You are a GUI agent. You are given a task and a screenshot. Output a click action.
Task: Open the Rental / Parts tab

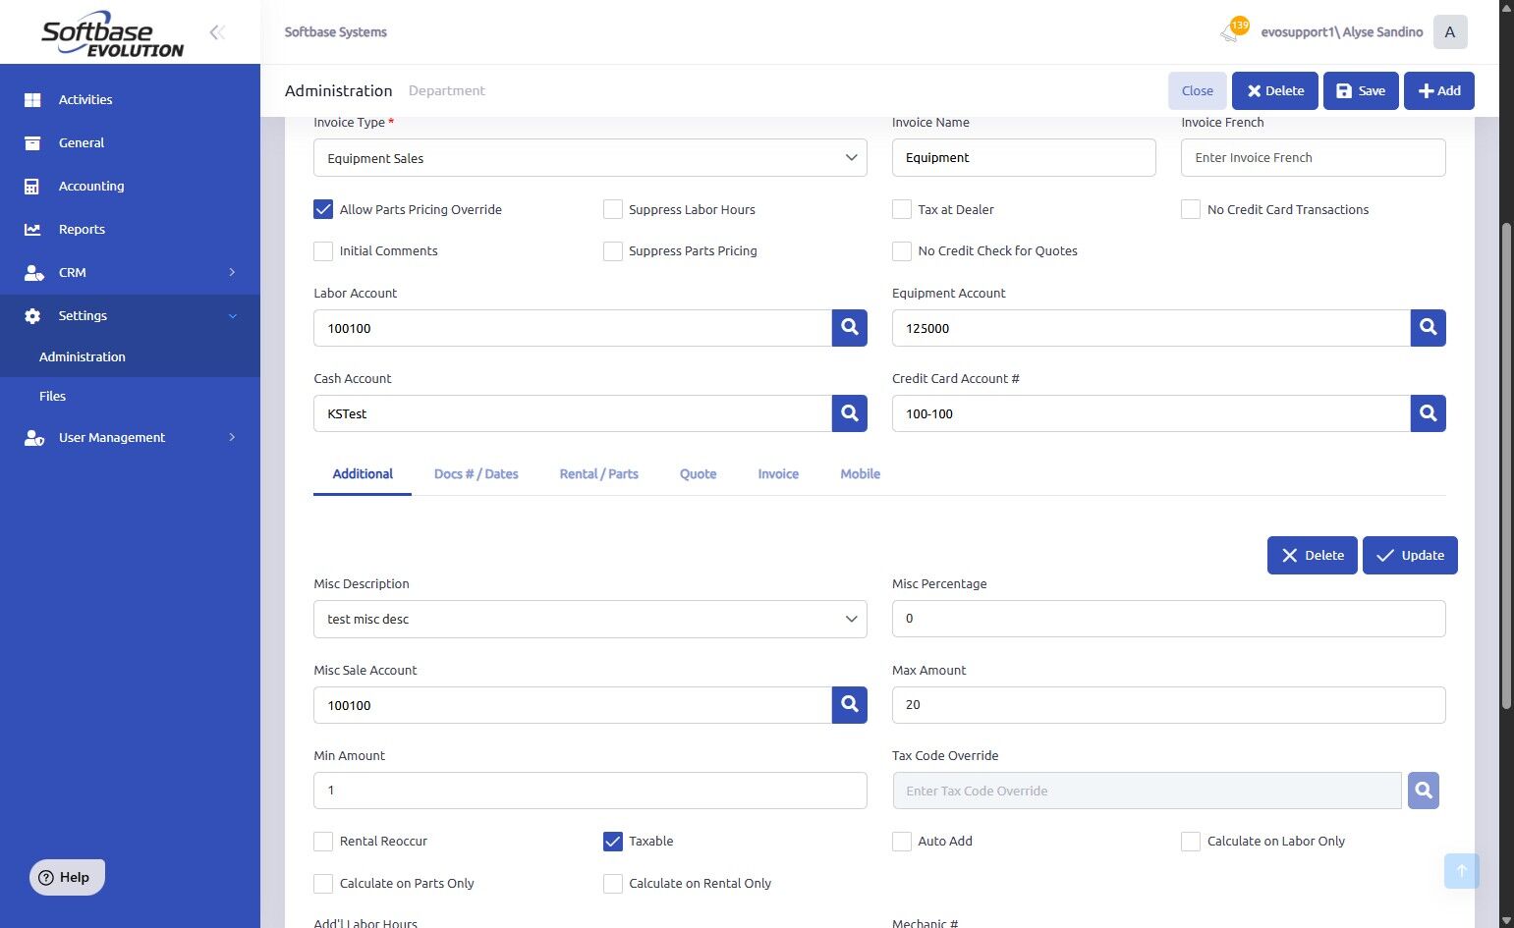[x=598, y=473]
